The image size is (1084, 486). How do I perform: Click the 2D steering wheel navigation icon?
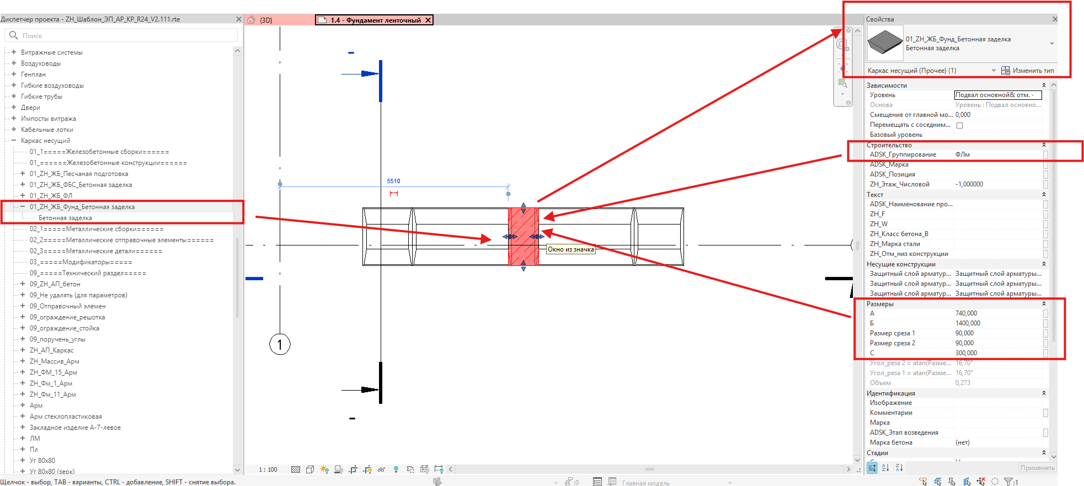pyautogui.click(x=842, y=44)
